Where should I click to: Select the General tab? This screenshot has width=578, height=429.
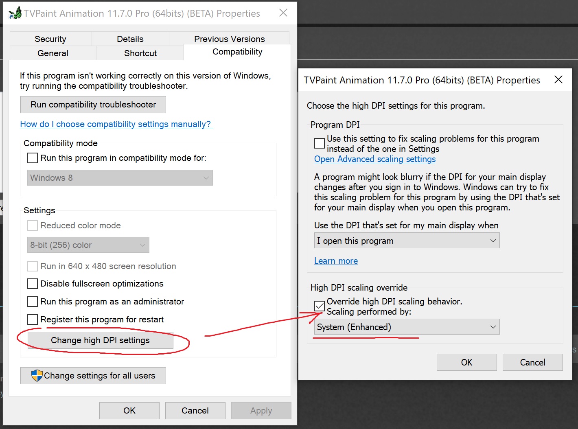coord(53,53)
